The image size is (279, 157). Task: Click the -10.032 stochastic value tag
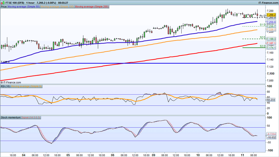[x=271, y=137]
